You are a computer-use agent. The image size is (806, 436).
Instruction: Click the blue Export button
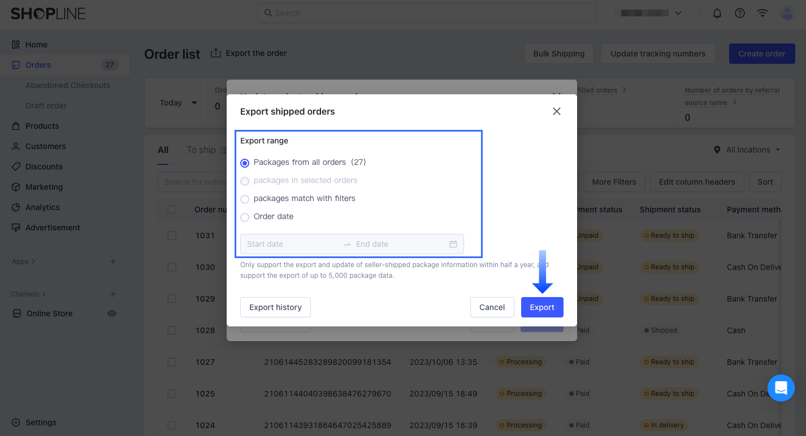542,307
